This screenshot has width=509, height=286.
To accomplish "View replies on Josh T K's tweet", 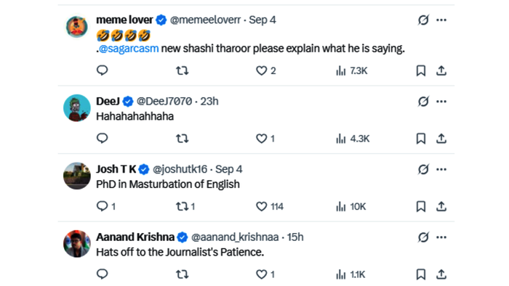I will 106,206.
